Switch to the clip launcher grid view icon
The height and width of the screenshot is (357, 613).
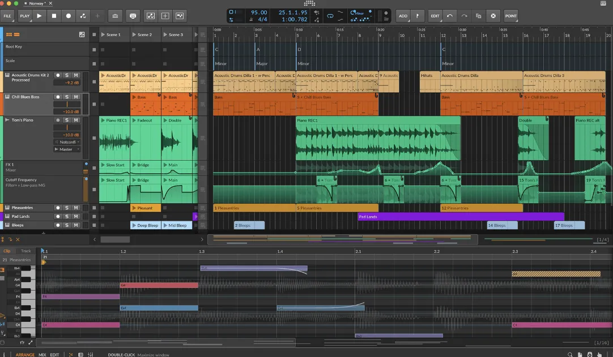pos(9,35)
